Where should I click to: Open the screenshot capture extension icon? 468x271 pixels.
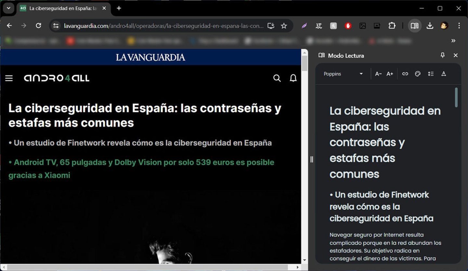coord(377,26)
